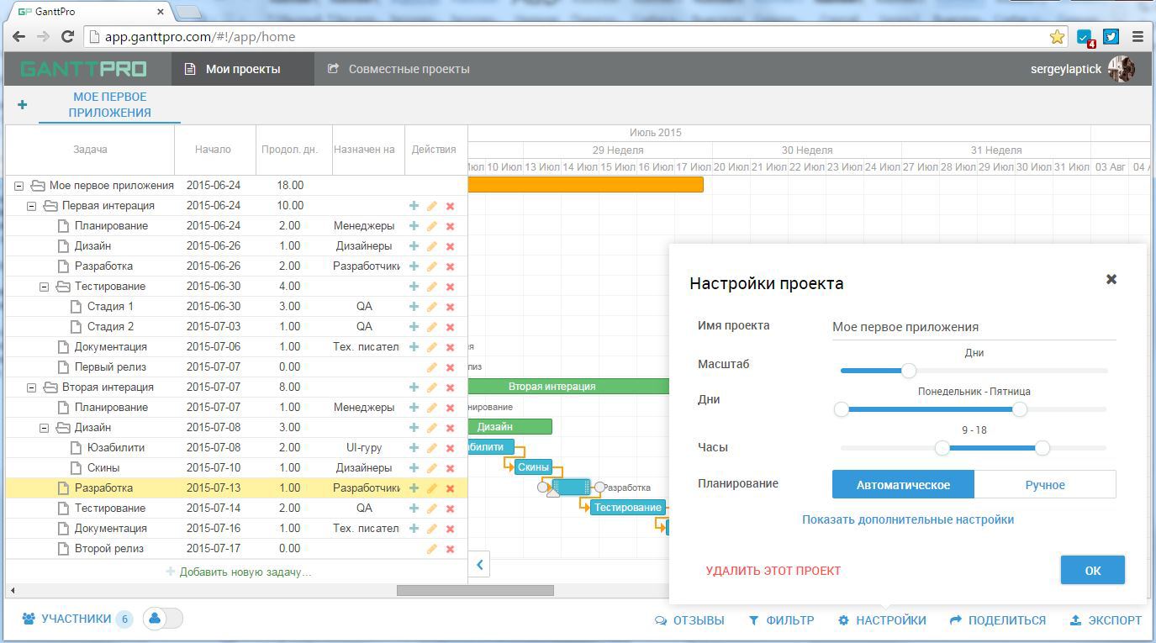Select the Второй релиз task row

pos(236,549)
